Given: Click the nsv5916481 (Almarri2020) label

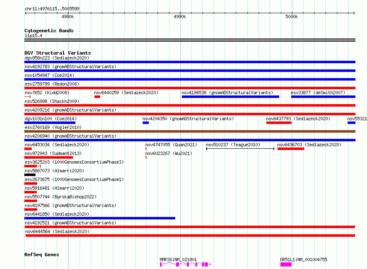Looking at the screenshot, I should (x=54, y=188).
